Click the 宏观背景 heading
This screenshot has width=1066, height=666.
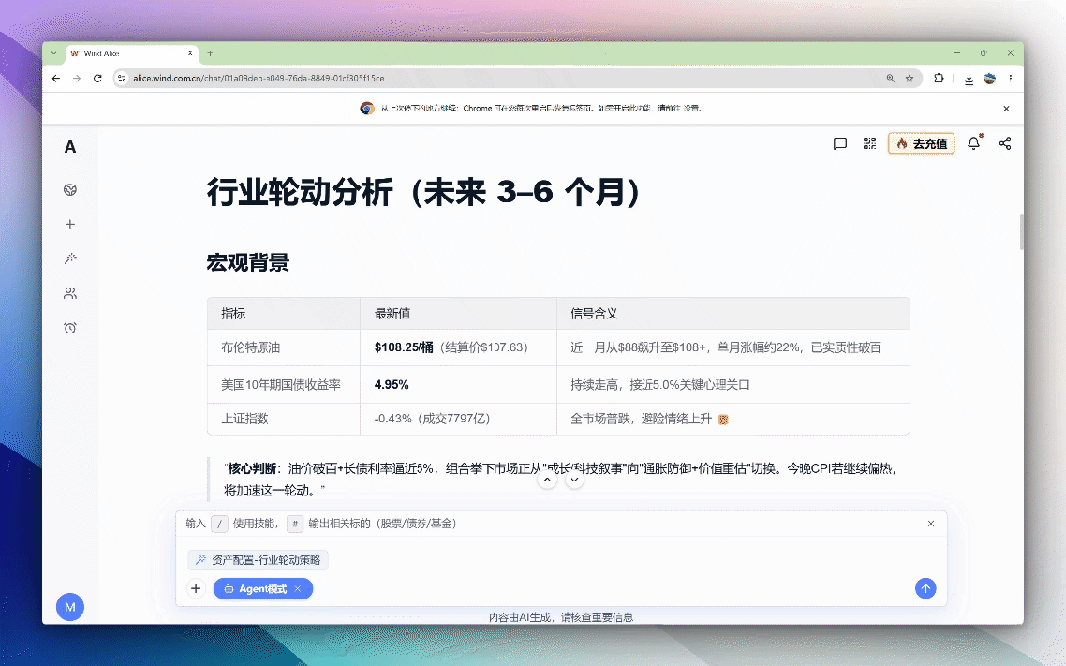tap(248, 263)
